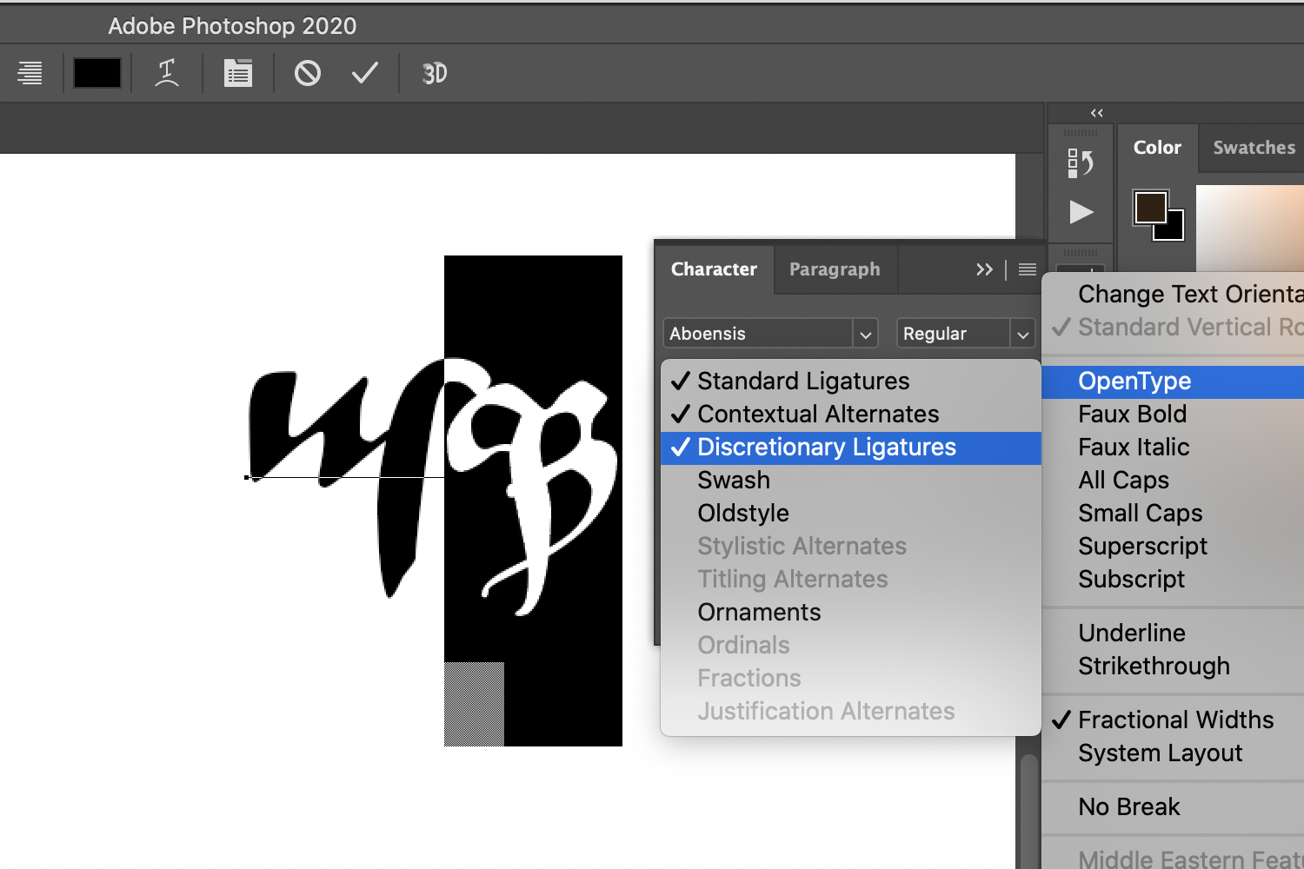Toggle the Character and Paragraph panels icon

pyautogui.click(x=237, y=74)
